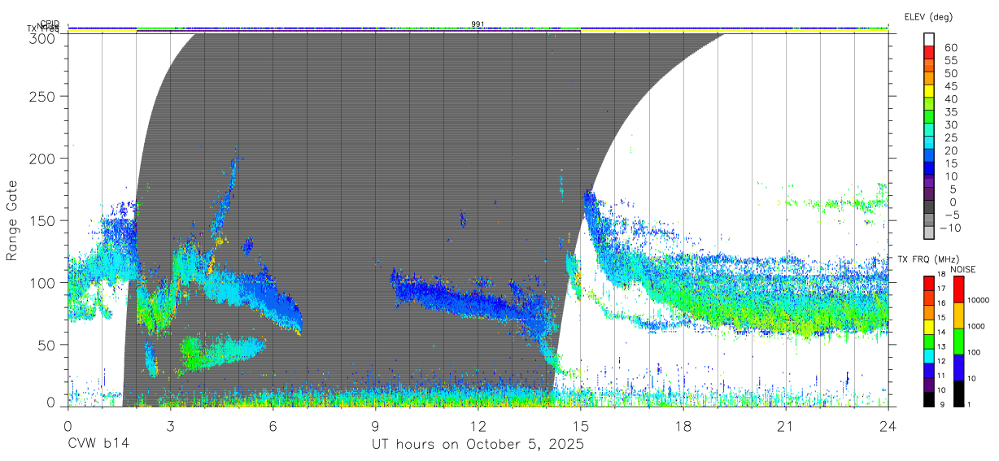Click the 'CVW b14' radar beam label
Screen dimensions: 999x461
(x=98, y=445)
